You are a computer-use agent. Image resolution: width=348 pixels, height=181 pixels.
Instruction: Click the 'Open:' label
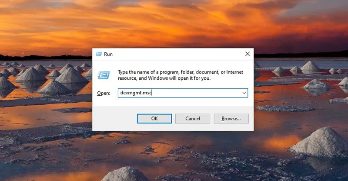coord(104,93)
